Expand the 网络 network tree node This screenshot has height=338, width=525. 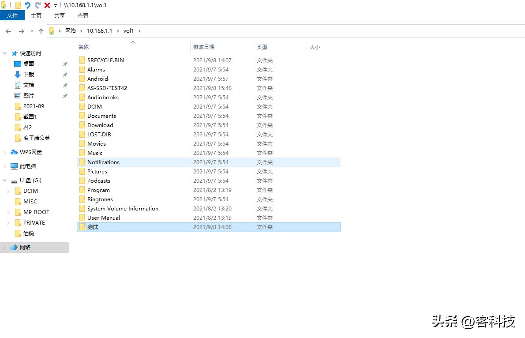pos(5,248)
